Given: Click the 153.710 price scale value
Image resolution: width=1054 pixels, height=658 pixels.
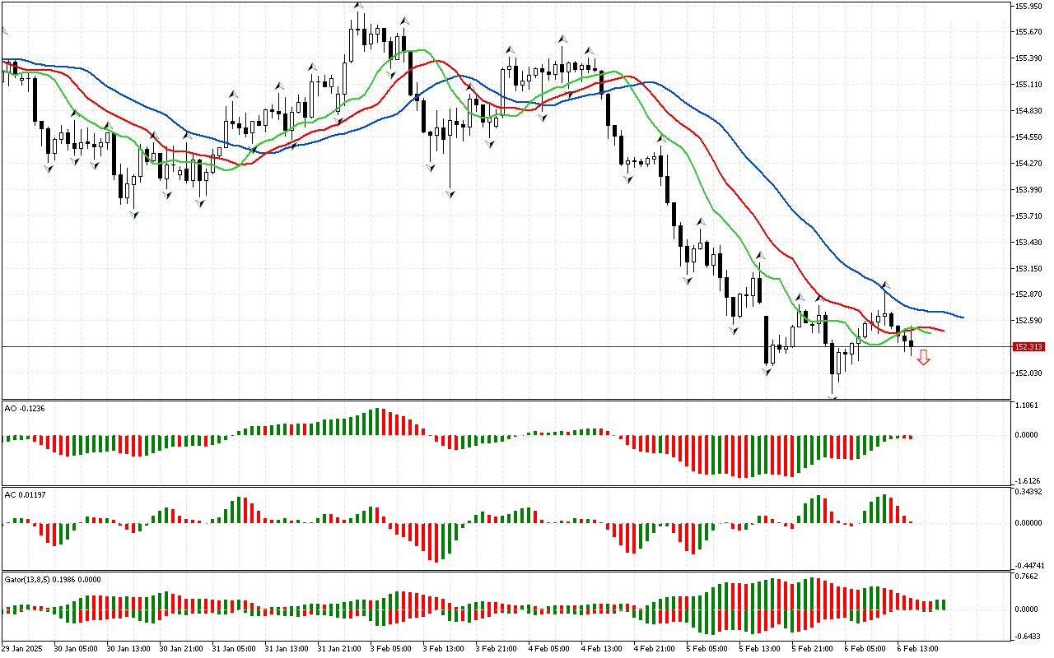Looking at the screenshot, I should click(x=1028, y=216).
